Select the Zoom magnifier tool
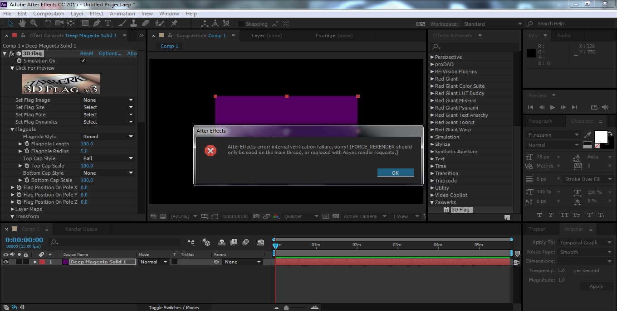 coord(34,23)
